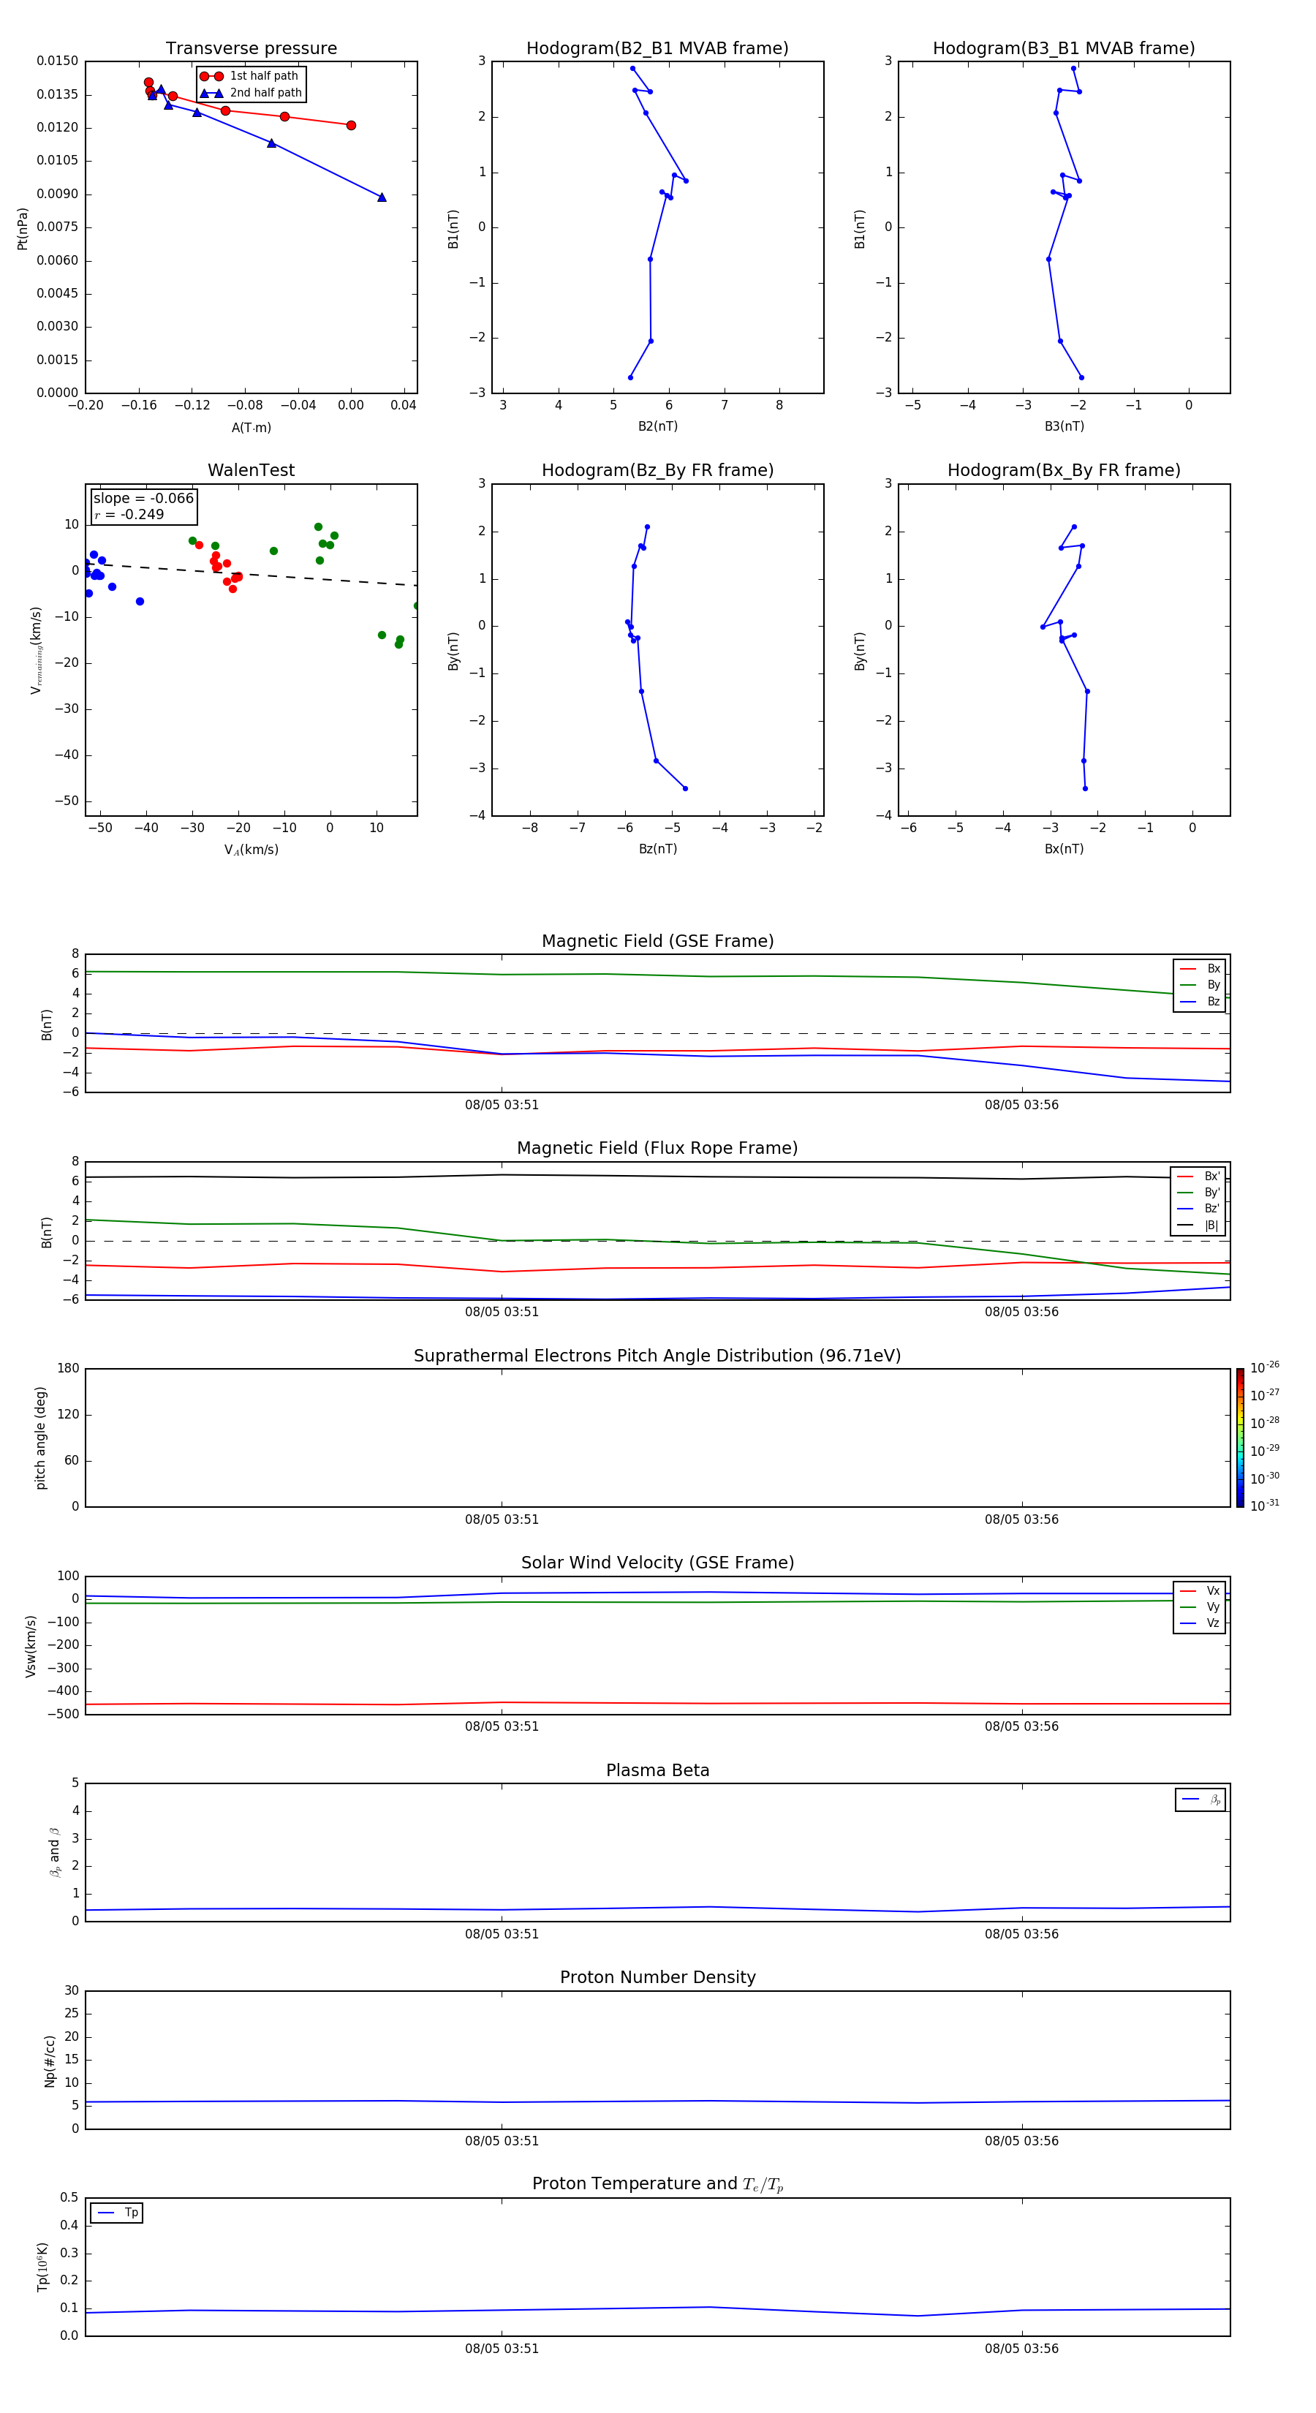Select 'Vy' in solar wind velocity legend
The image size is (1316, 2413).
click(x=1200, y=1607)
